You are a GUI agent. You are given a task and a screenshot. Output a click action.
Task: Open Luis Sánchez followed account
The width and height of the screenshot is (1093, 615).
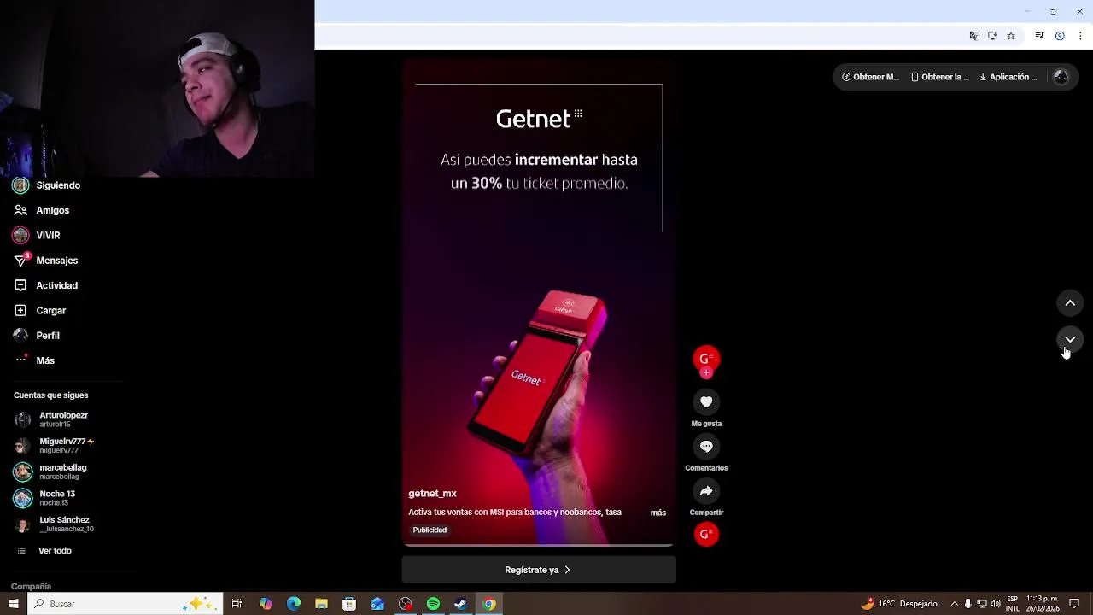coord(55,524)
